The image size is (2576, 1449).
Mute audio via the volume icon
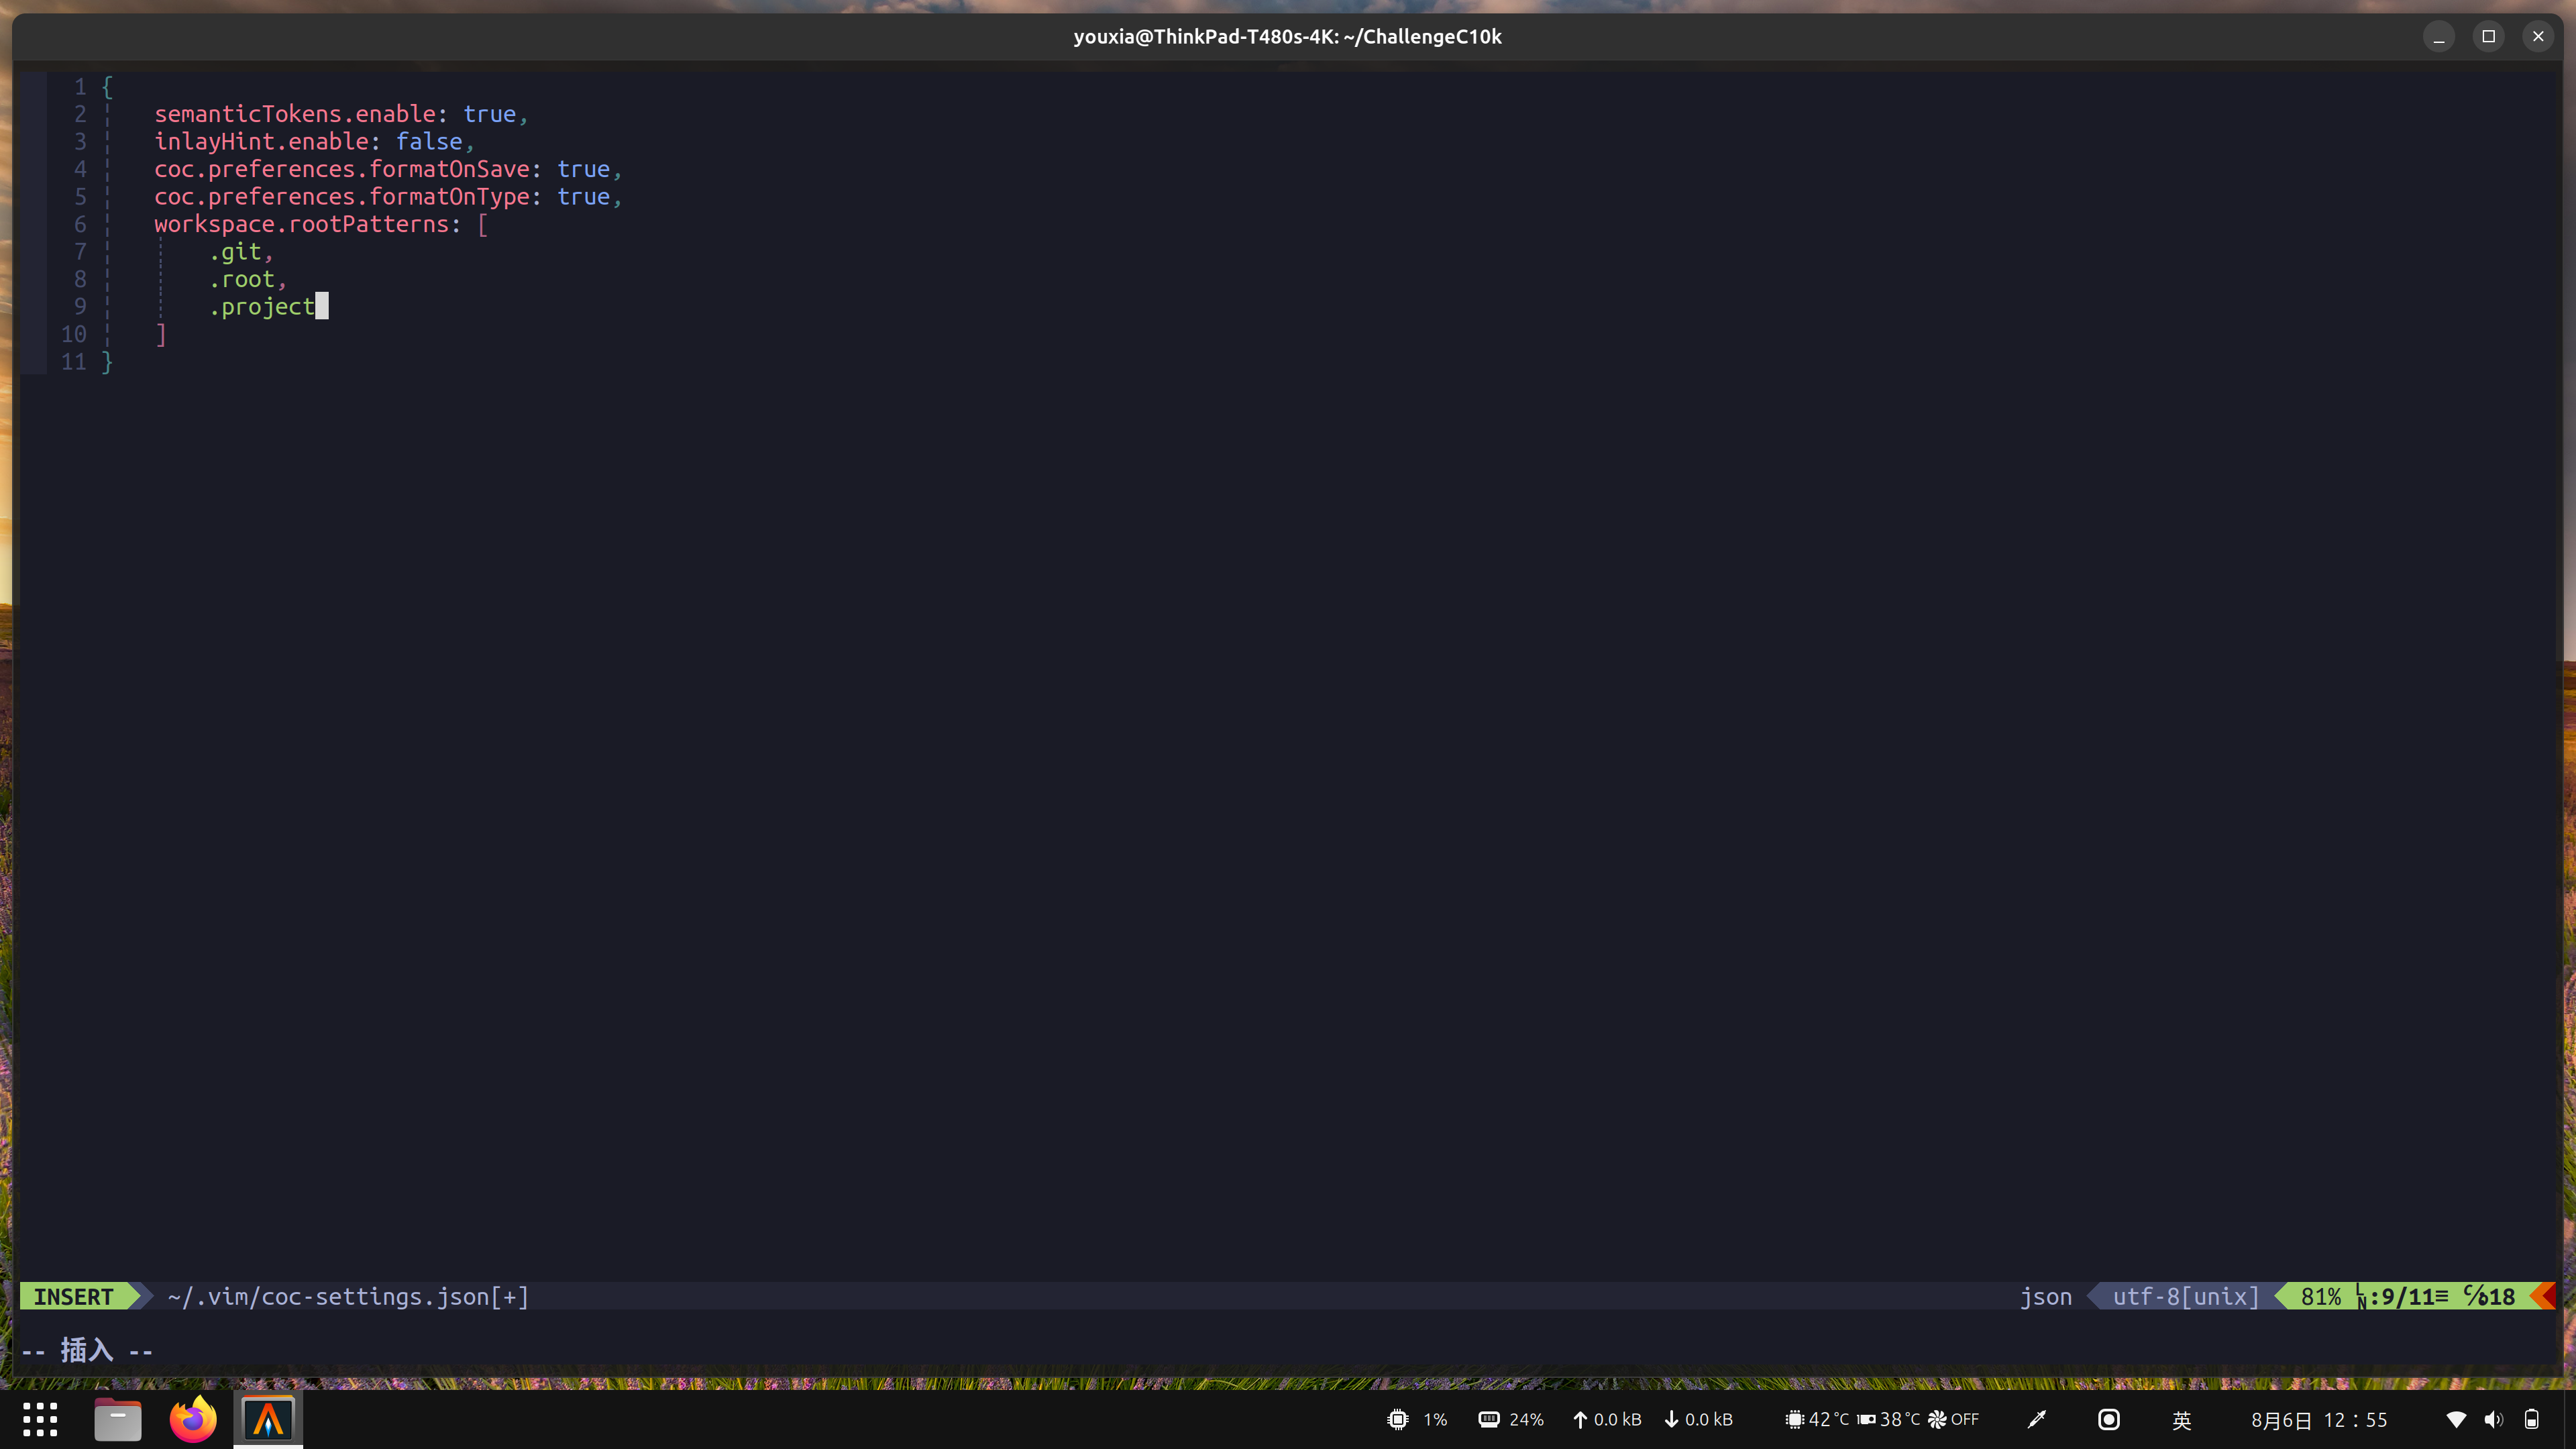pyautogui.click(x=2493, y=1419)
